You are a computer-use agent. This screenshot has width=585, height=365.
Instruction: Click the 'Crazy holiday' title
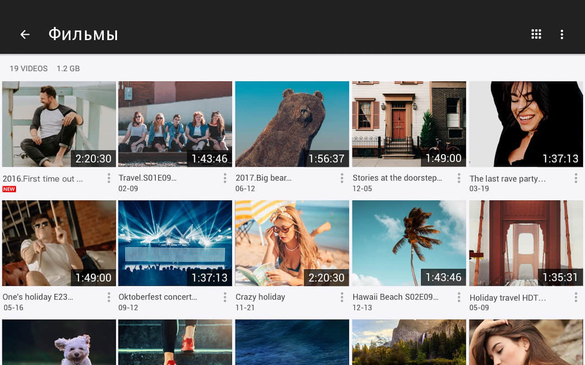260,297
